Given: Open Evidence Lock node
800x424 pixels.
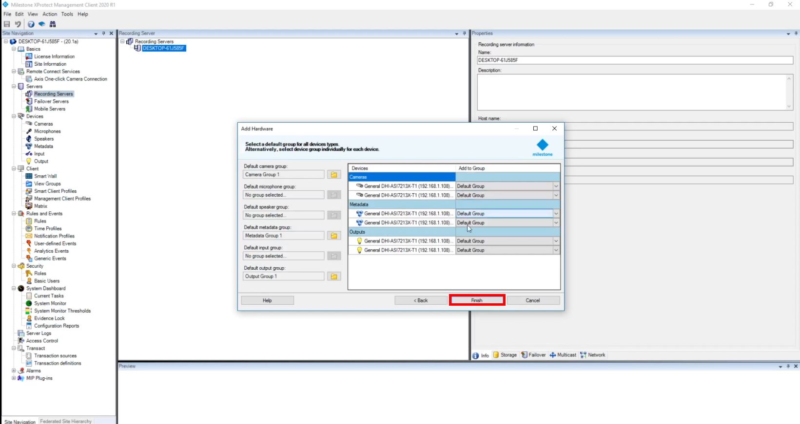Looking at the screenshot, I should pyautogui.click(x=49, y=318).
